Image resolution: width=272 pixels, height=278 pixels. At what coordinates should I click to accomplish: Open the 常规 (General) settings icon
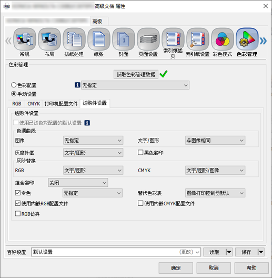tap(25, 39)
